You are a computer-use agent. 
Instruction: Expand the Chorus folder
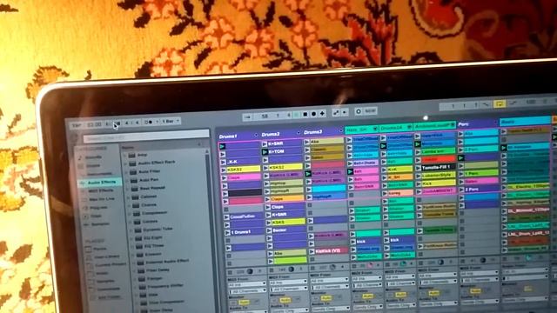[x=130, y=205]
